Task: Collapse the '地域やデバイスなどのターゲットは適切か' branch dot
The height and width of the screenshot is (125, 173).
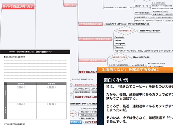Action: point(164,20)
